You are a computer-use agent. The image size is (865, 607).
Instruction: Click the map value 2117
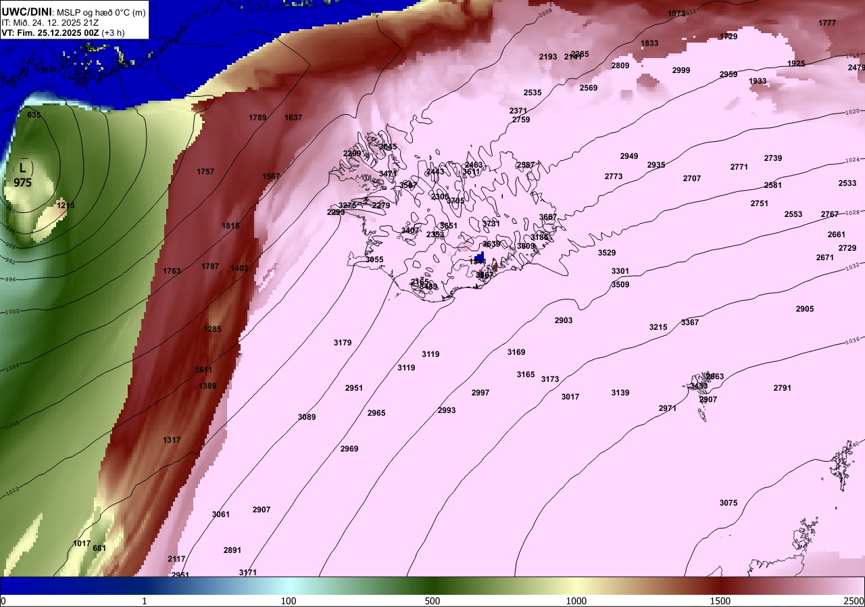pos(176,559)
